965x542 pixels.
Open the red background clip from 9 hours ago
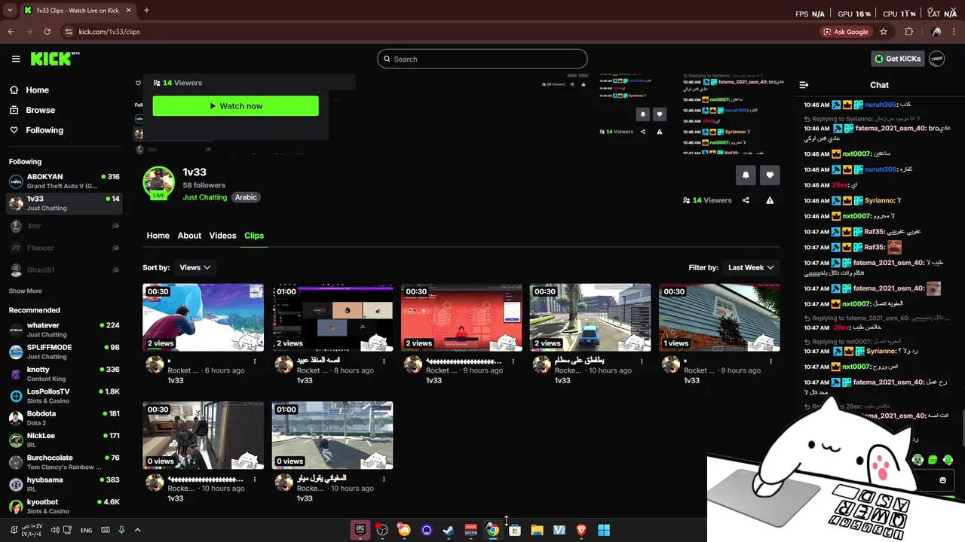tap(461, 317)
